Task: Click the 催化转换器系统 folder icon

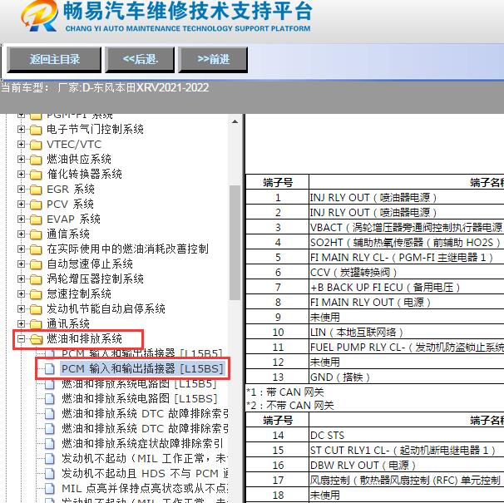Action: pyautogui.click(x=36, y=175)
